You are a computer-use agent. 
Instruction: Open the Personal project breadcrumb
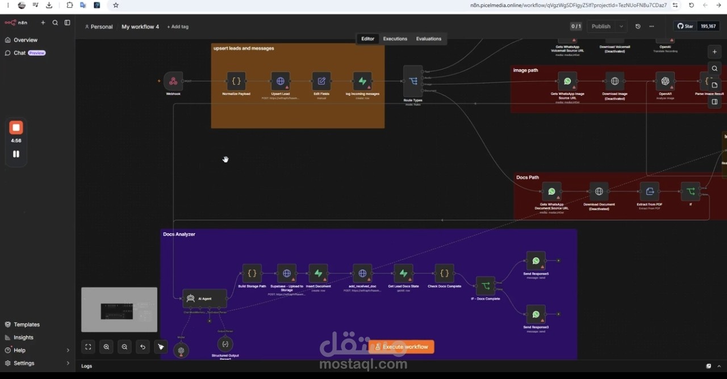[99, 27]
